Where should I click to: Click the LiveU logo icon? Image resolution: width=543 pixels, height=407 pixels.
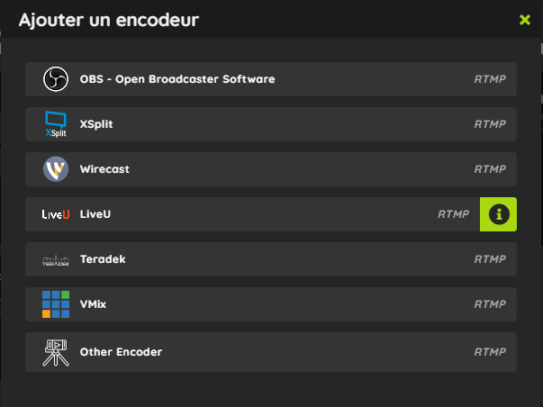[56, 214]
